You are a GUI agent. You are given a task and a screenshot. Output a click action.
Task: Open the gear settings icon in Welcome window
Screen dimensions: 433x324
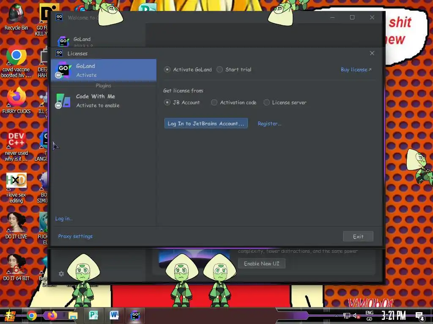(x=61, y=273)
